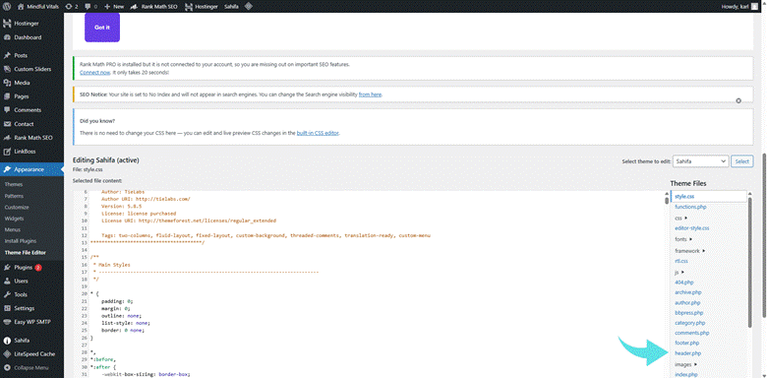Open category.php theme file
The height and width of the screenshot is (378, 767).
tap(689, 323)
